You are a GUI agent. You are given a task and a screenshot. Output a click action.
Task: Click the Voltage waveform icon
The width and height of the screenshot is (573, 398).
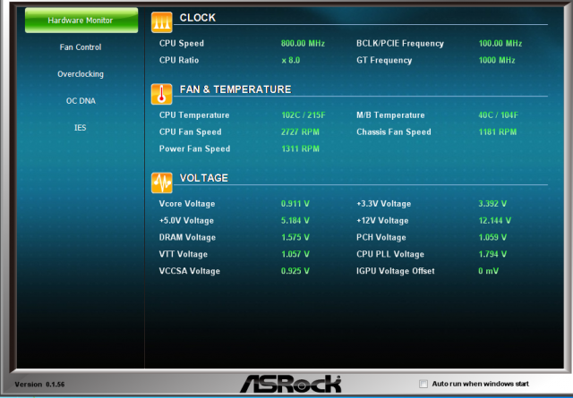(x=161, y=182)
